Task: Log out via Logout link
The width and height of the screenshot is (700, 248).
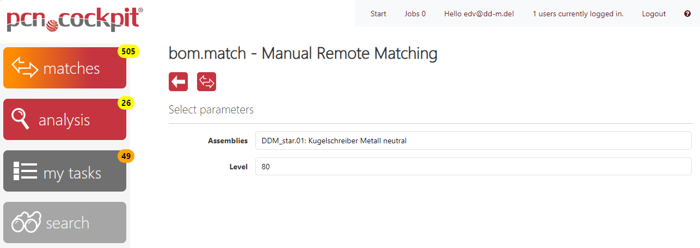Action: (654, 14)
